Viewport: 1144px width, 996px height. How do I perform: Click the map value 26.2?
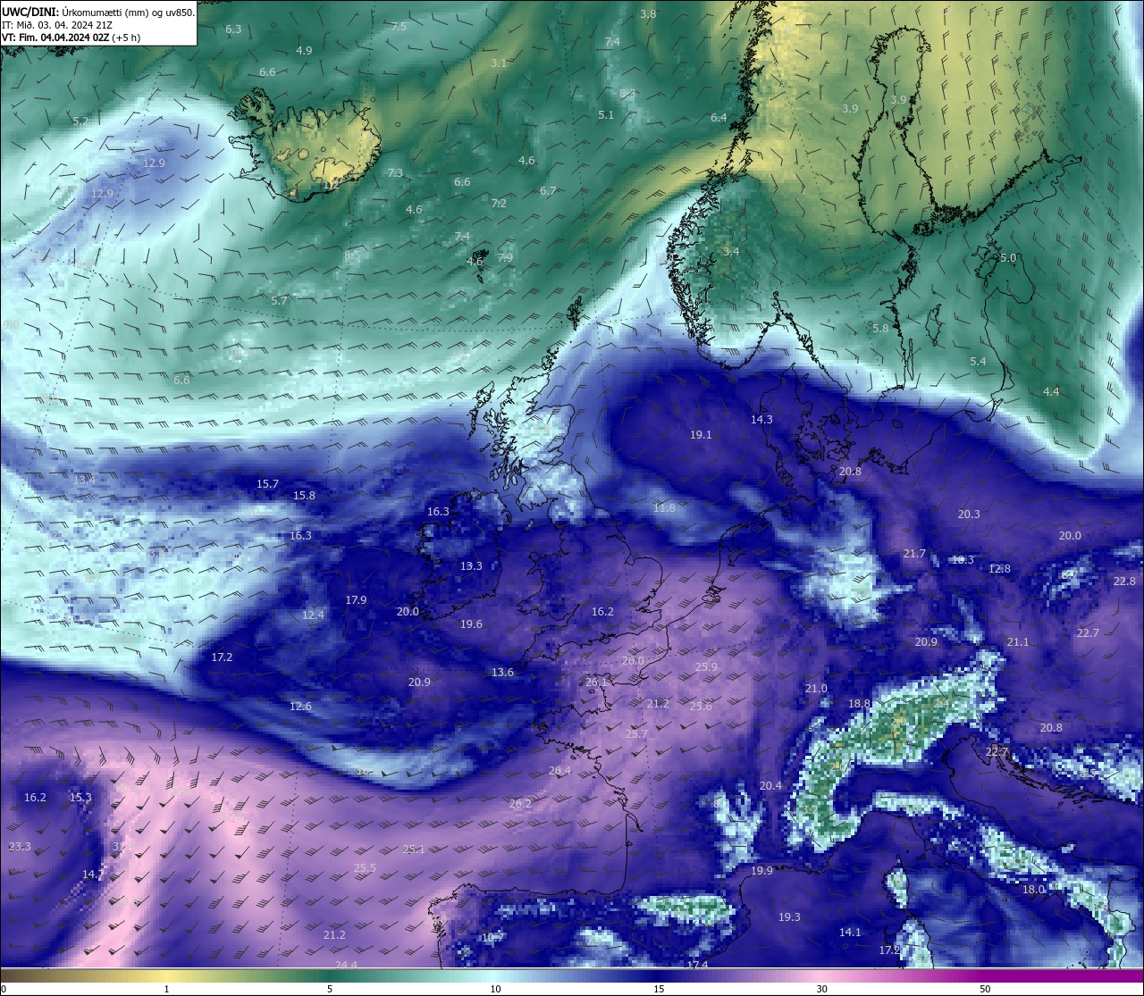tap(520, 804)
